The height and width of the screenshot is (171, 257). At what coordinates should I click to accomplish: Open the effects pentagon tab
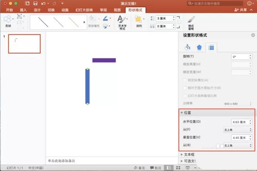coord(199,47)
